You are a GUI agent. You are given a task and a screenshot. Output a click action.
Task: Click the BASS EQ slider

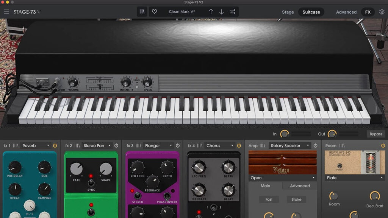tap(100, 87)
